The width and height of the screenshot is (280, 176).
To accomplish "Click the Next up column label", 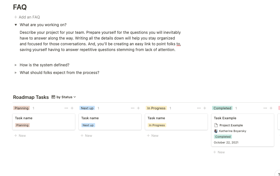I will (87, 108).
